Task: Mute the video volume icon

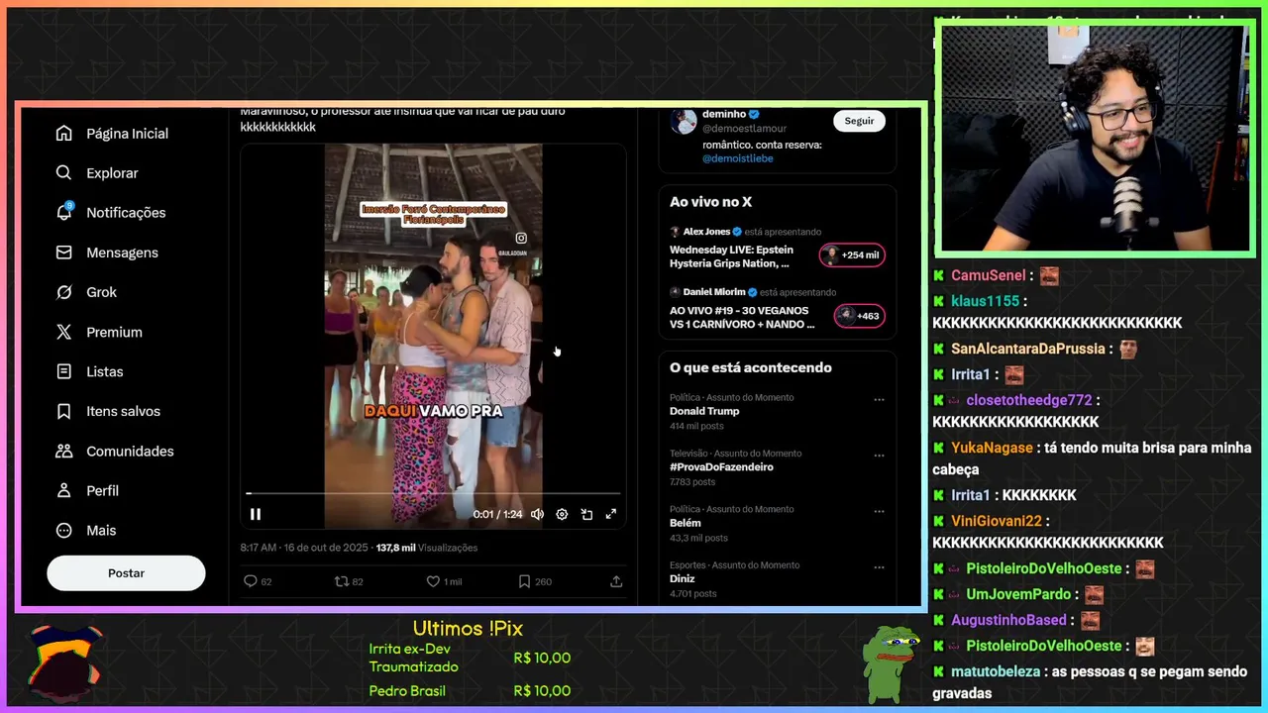Action: 537,514
